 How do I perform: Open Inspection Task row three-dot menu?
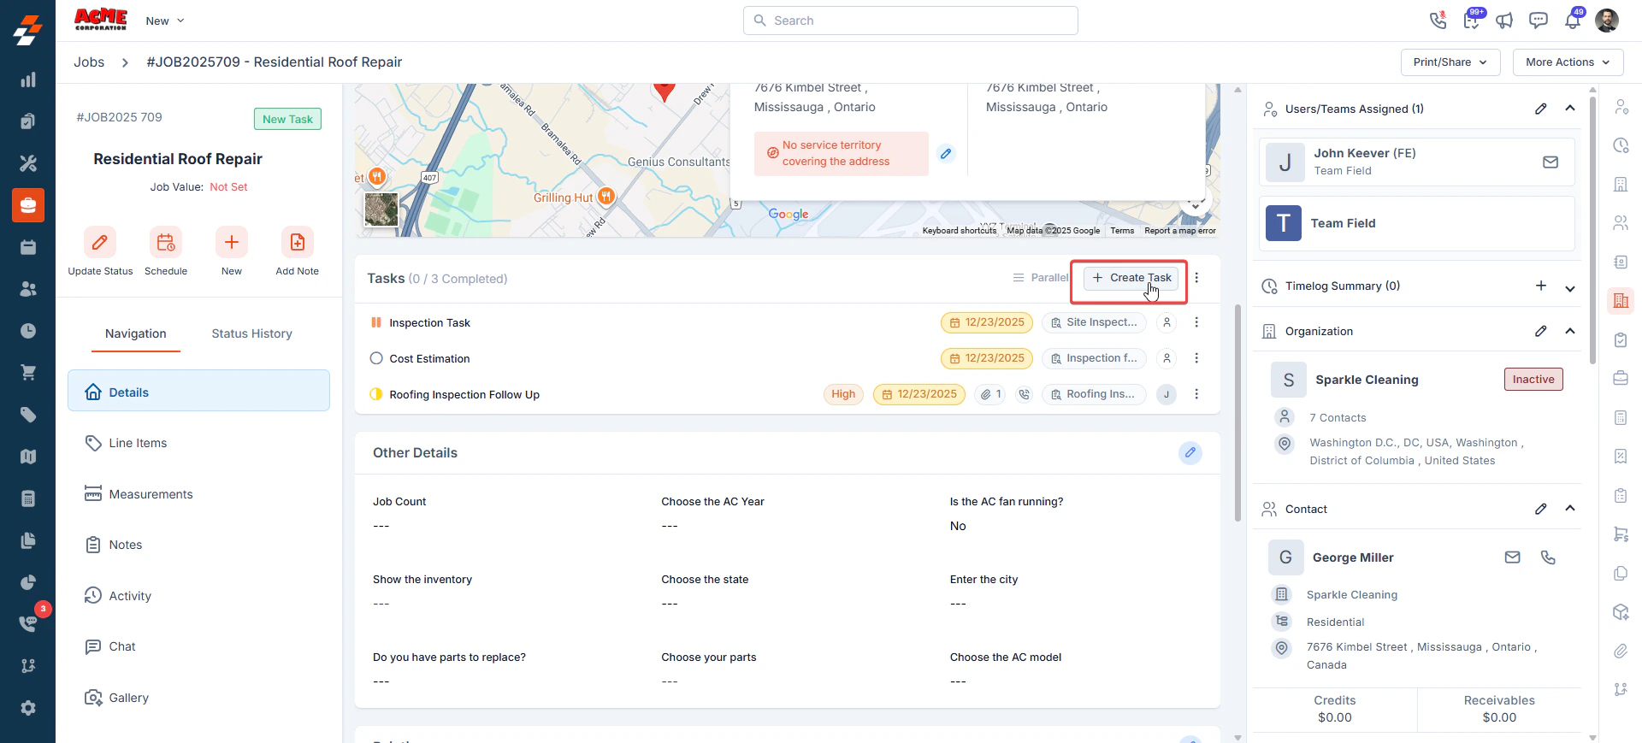pyautogui.click(x=1196, y=322)
